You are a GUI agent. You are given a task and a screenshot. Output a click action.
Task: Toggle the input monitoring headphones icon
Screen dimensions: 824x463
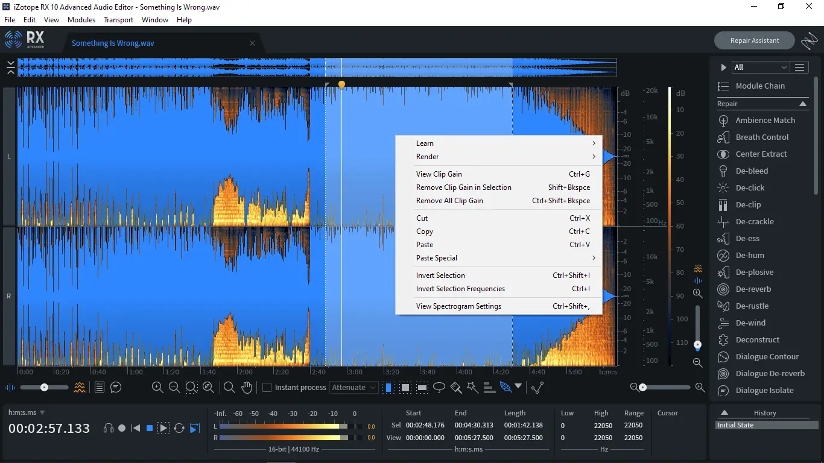pyautogui.click(x=109, y=428)
